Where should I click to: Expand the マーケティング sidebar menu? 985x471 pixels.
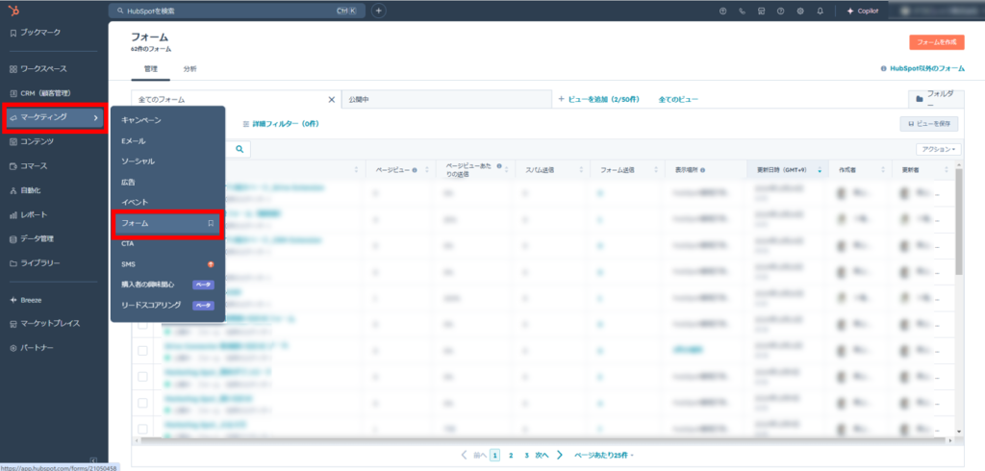coord(55,117)
